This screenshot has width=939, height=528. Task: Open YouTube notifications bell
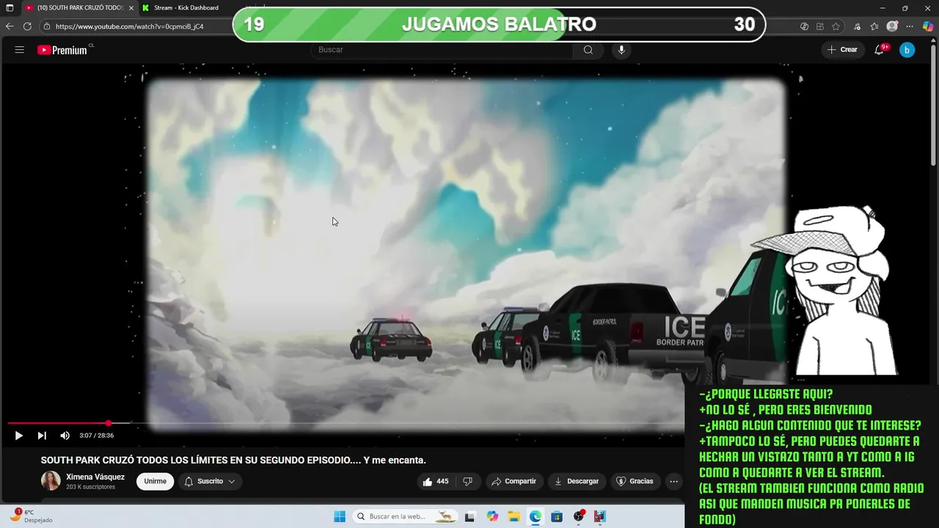coord(879,50)
